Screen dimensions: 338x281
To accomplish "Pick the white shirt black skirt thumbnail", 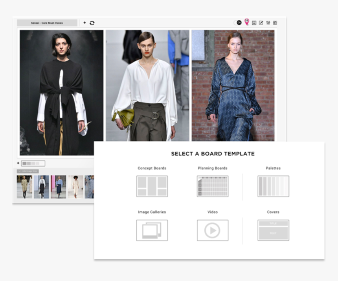I will (41, 187).
